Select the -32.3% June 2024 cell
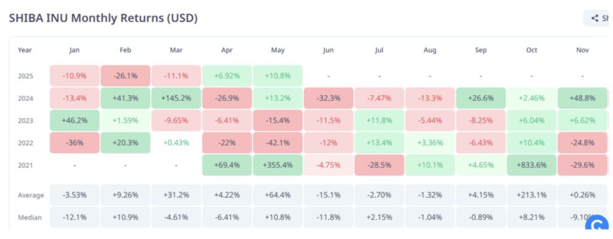 pyautogui.click(x=328, y=98)
